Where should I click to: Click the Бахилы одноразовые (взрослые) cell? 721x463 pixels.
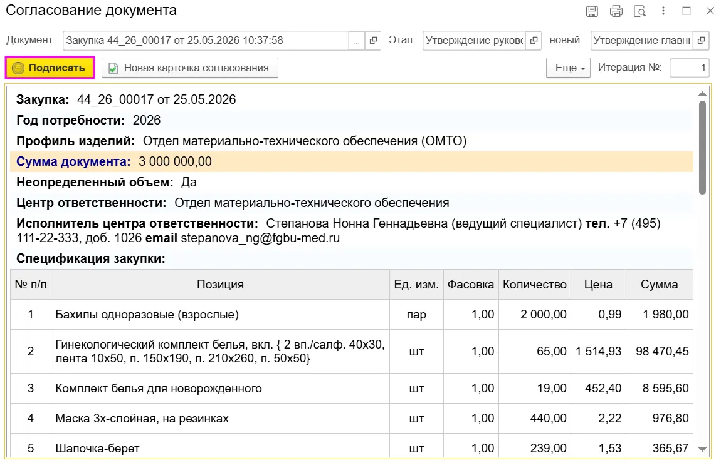(220, 314)
